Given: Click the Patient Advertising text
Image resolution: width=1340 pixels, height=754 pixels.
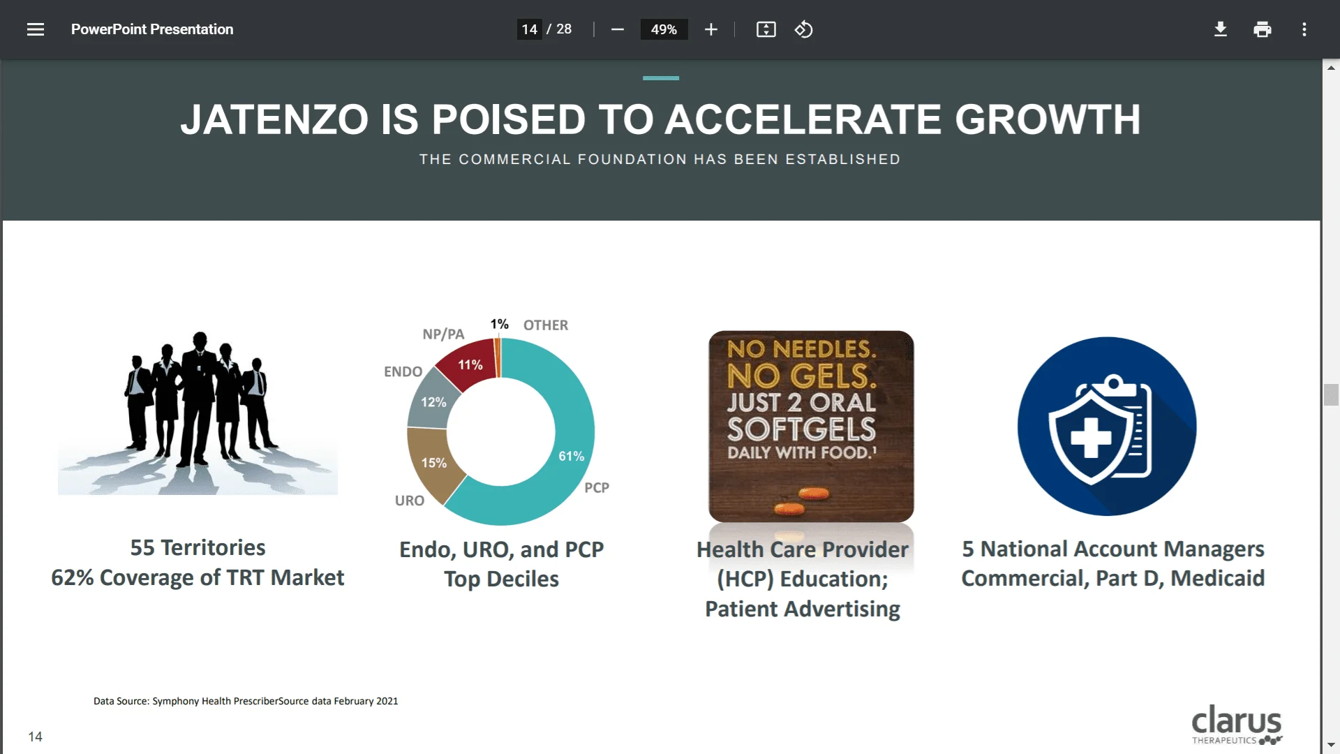Looking at the screenshot, I should click(x=803, y=609).
